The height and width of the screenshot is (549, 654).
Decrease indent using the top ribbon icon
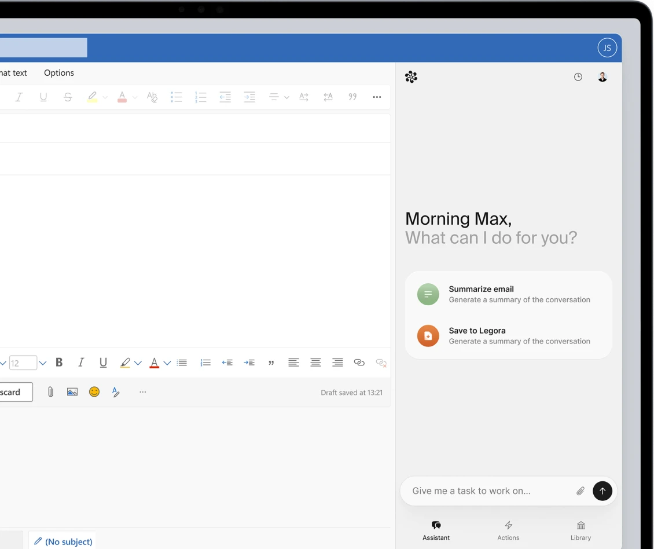point(225,97)
